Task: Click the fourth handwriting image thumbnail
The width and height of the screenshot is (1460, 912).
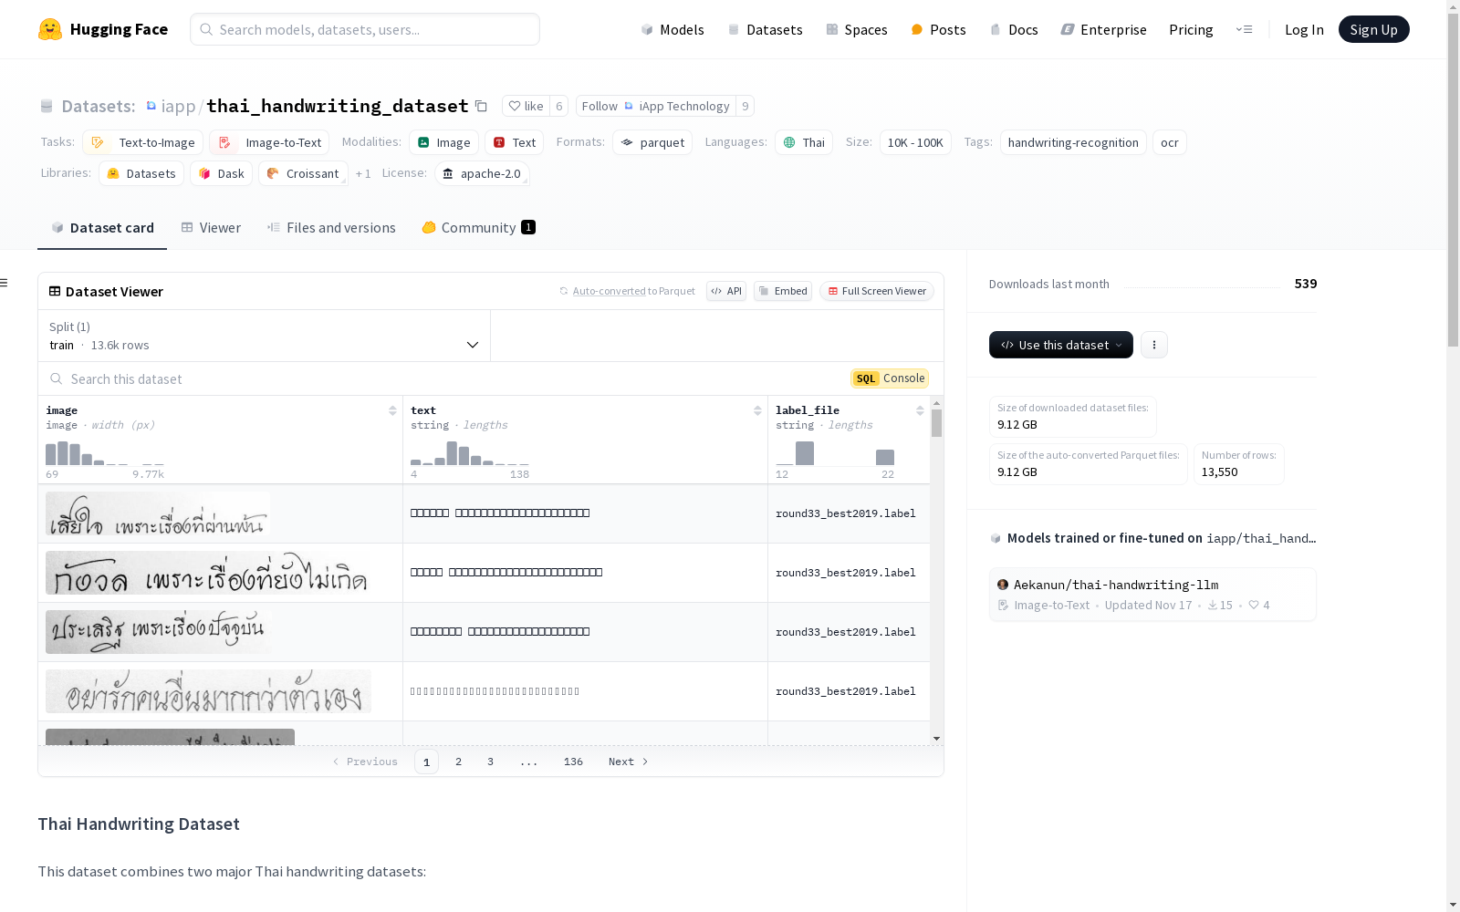Action: click(x=208, y=691)
